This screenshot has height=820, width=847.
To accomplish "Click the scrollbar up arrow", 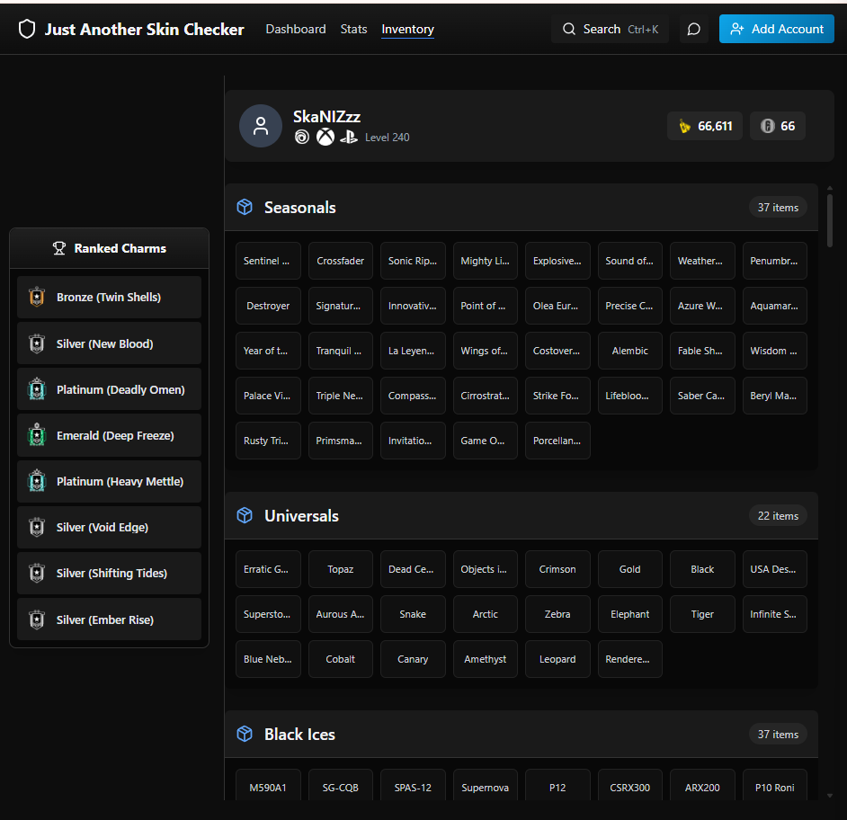I will (830, 188).
